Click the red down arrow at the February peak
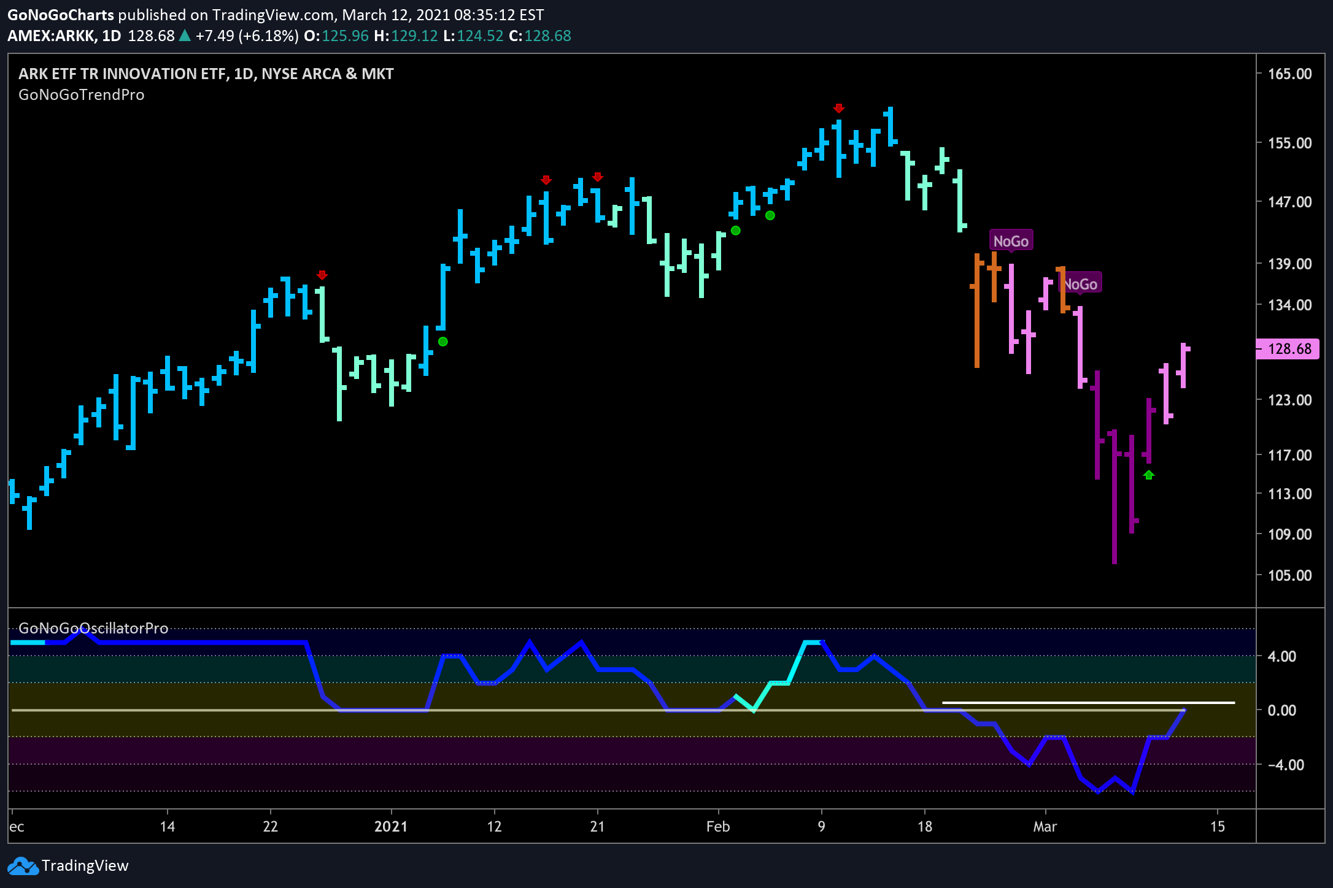 [839, 109]
